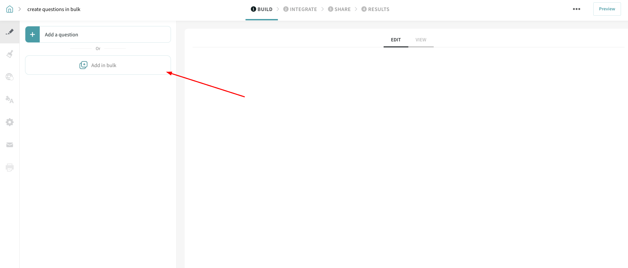This screenshot has height=268, width=628.
Task: Click the envelope email icon in sidebar
Action: click(x=10, y=145)
